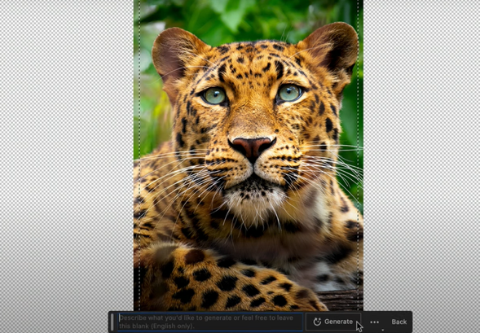
Task: Click the Generate button
Action: click(333, 322)
